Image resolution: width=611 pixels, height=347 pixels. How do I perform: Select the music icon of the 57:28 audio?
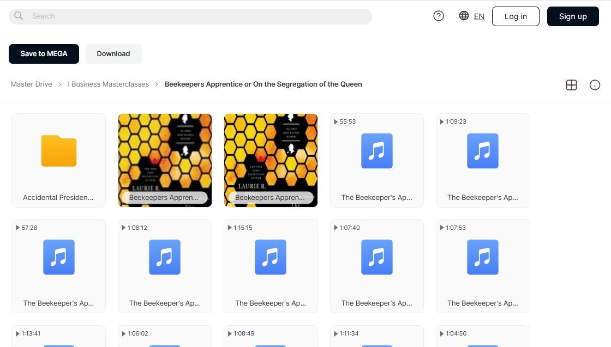coord(59,257)
